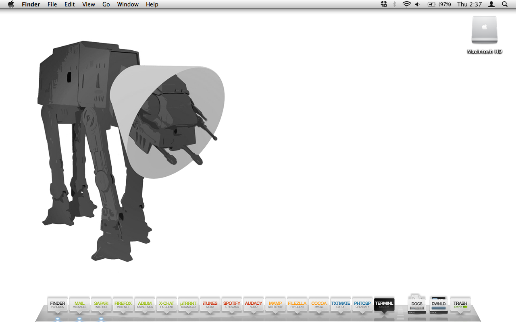Open FileZilla FTP client in dock

pyautogui.click(x=297, y=305)
